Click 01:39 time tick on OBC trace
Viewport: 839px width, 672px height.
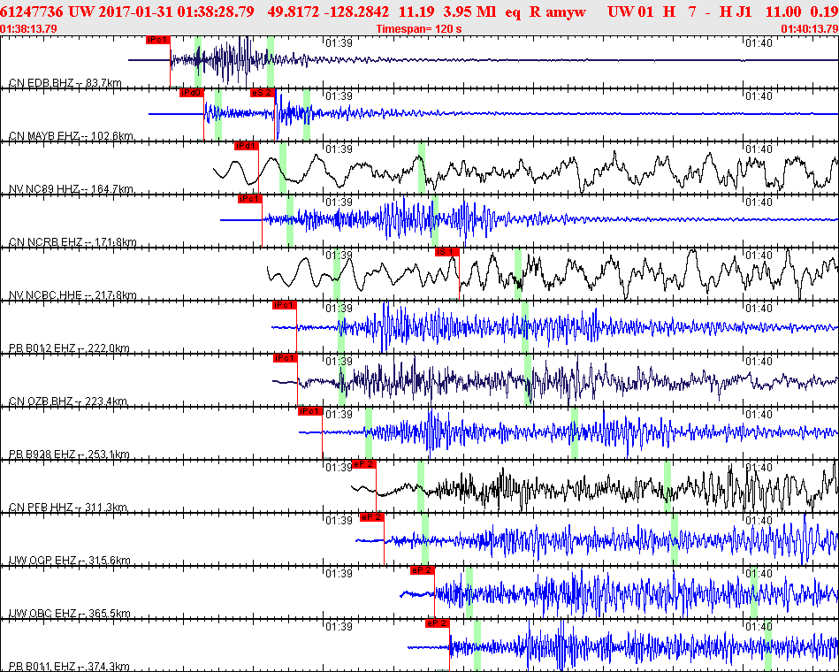point(339,573)
